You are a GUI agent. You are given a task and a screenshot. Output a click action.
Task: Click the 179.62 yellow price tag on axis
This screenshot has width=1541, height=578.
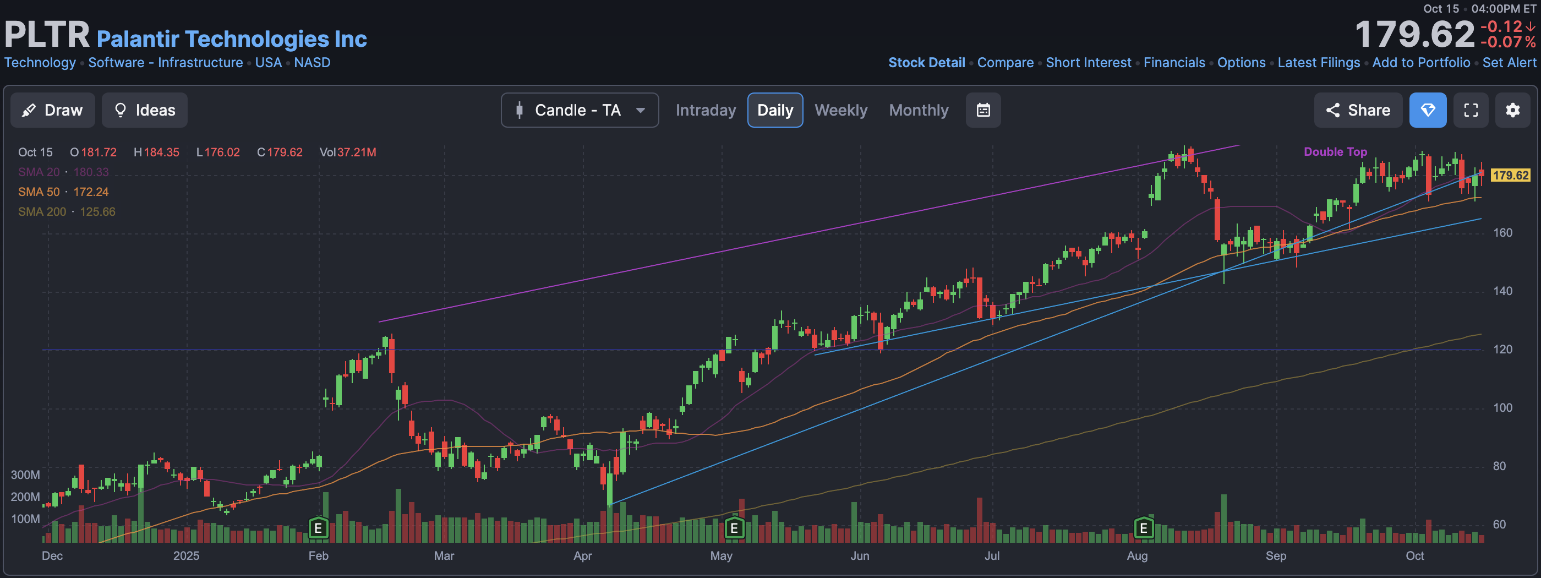pyautogui.click(x=1510, y=175)
